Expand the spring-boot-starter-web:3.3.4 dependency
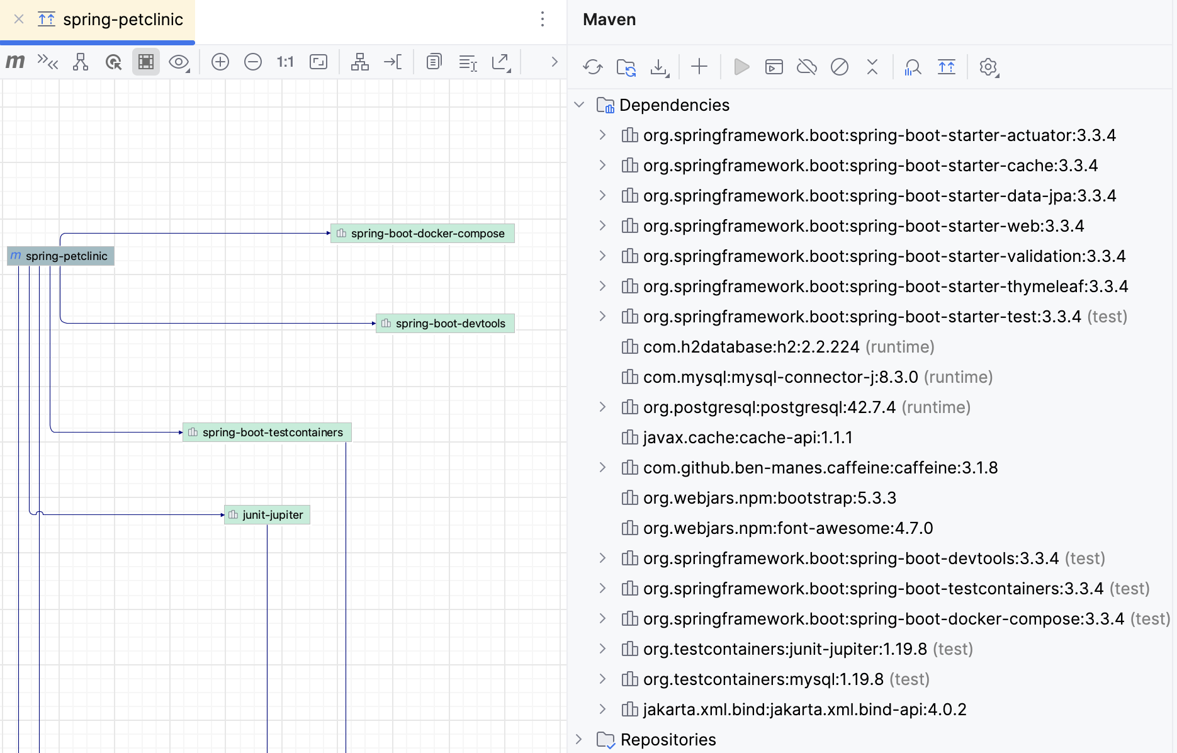 coord(602,225)
